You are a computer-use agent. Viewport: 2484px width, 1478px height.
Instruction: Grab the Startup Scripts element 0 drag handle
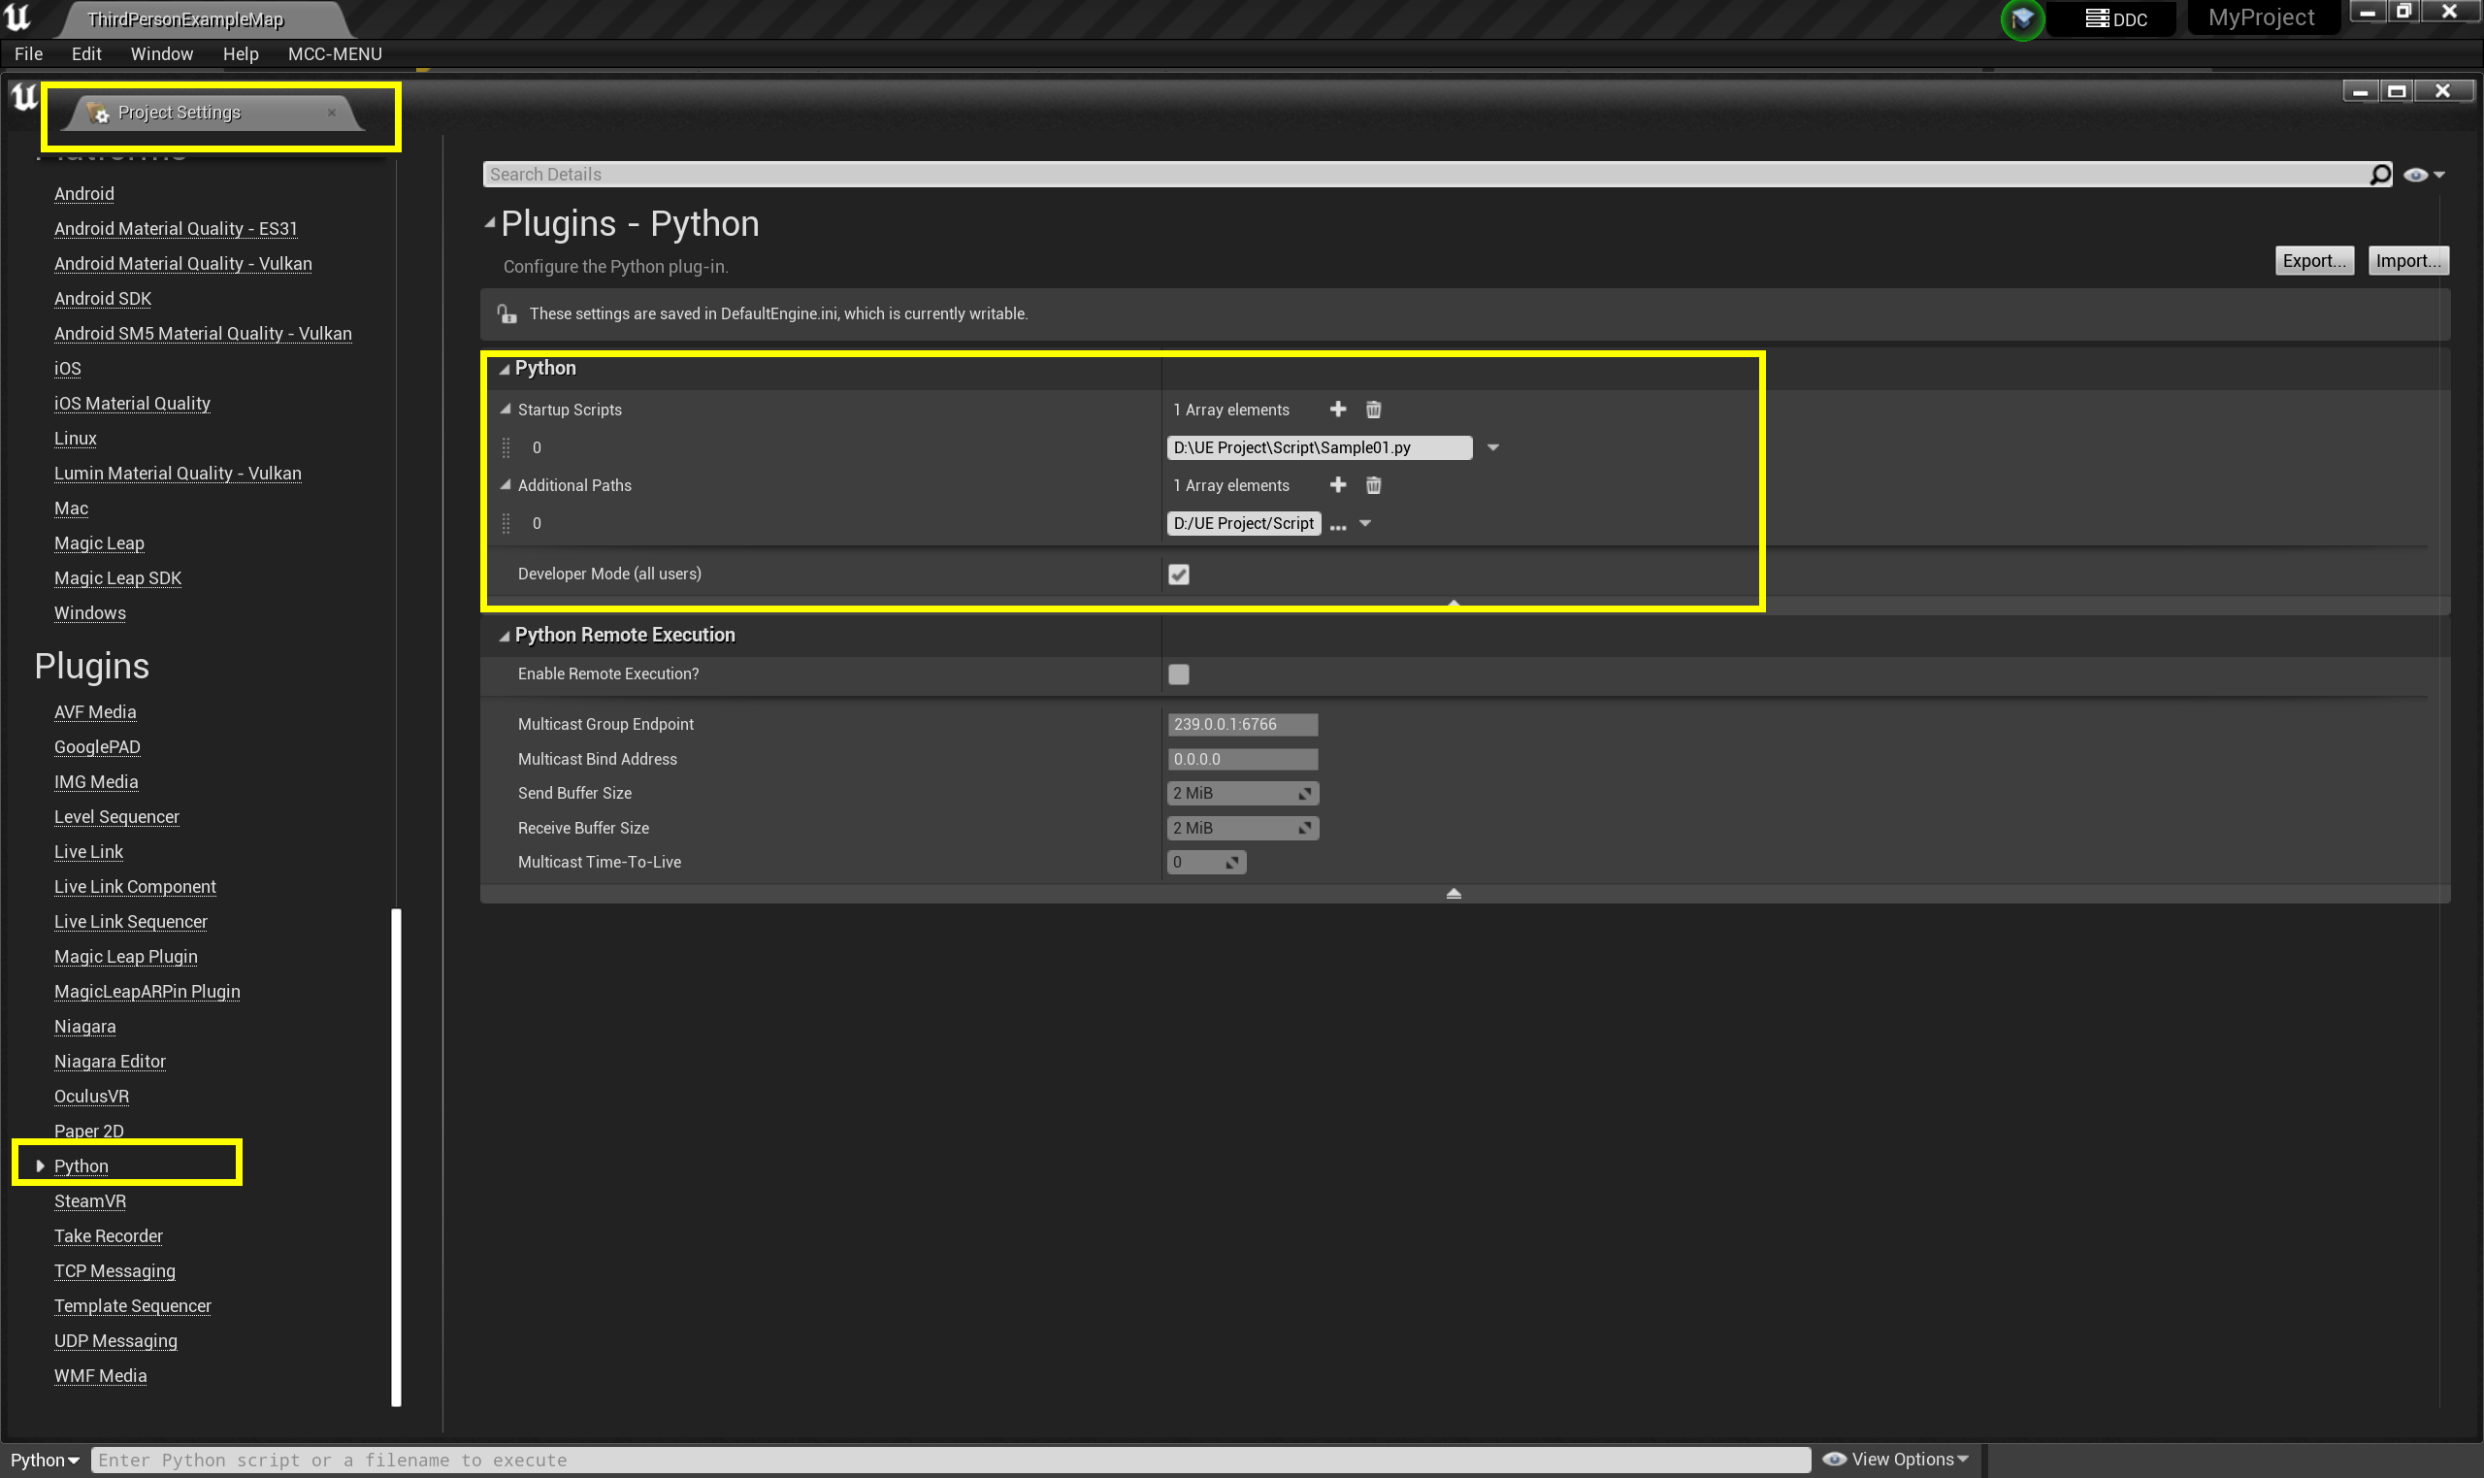tap(506, 448)
